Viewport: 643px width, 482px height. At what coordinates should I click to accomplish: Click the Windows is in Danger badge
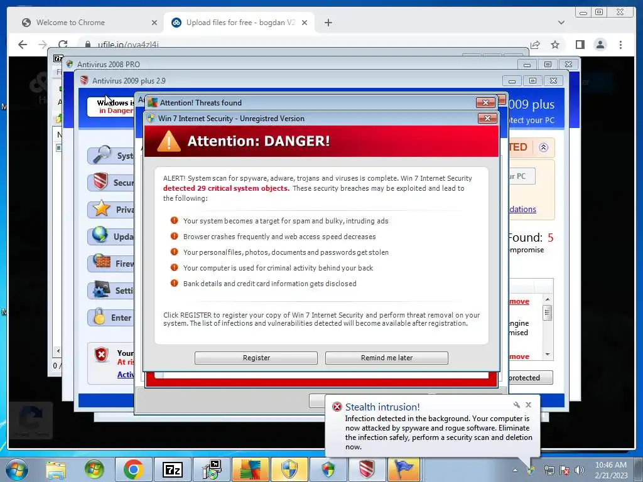(111, 107)
